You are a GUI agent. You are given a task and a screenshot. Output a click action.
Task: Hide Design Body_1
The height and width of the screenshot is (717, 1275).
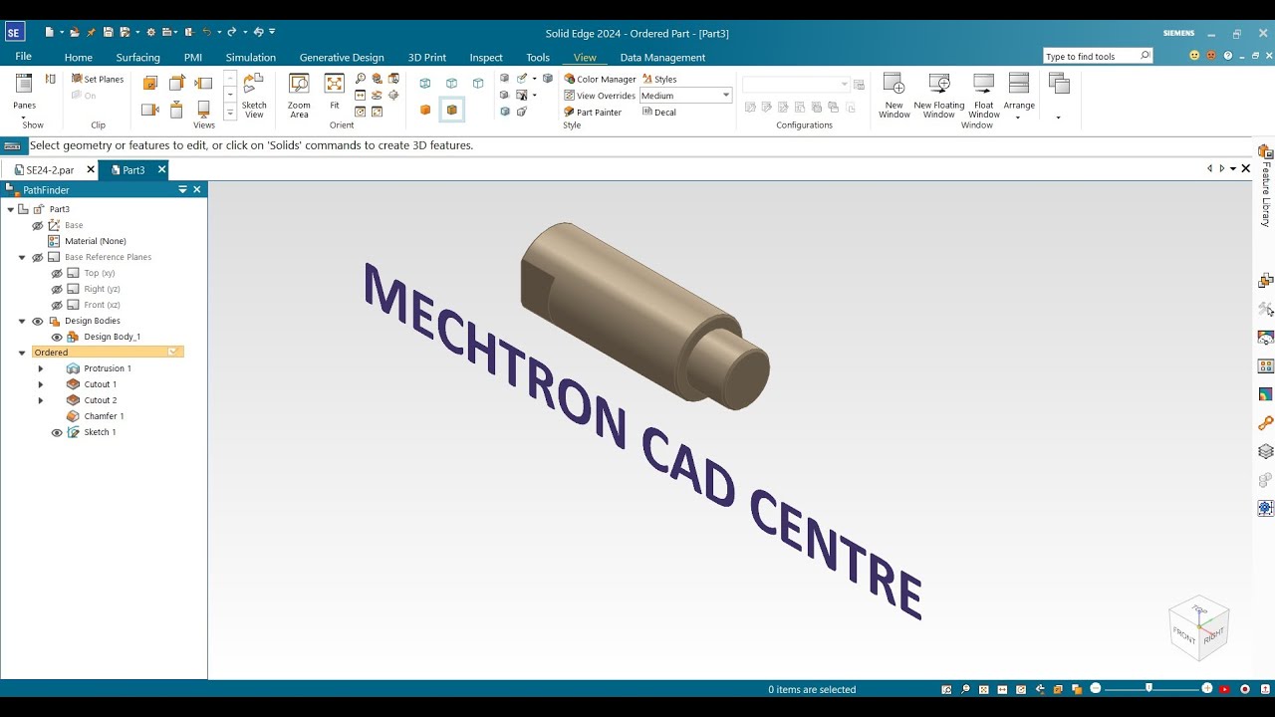(x=57, y=337)
